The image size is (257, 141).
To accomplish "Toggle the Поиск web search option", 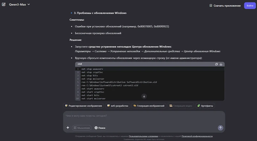I will click(100, 128).
